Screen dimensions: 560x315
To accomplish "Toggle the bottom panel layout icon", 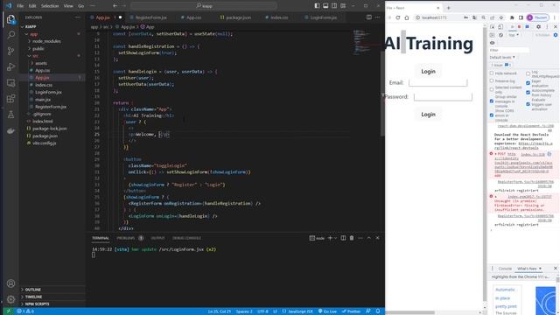I will point(325,6).
